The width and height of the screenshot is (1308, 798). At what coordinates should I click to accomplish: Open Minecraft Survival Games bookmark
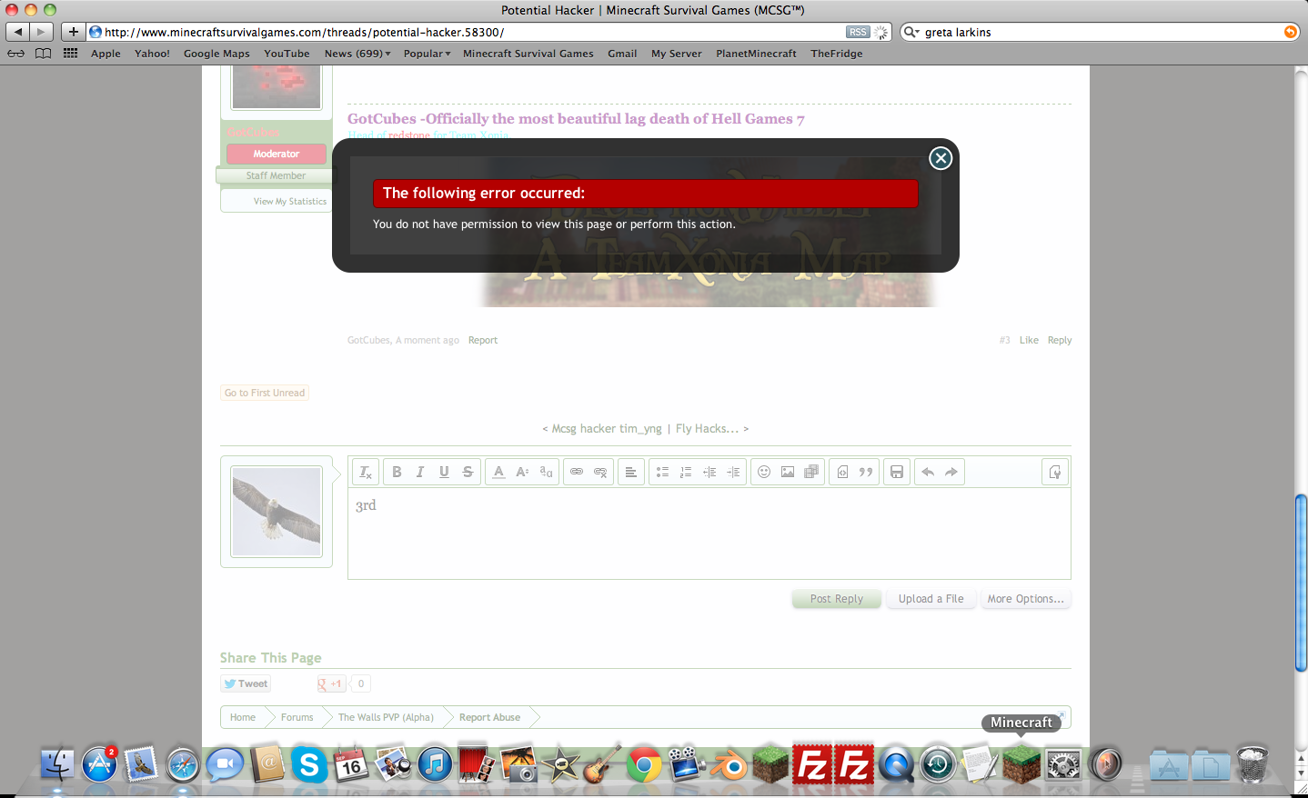coord(528,54)
